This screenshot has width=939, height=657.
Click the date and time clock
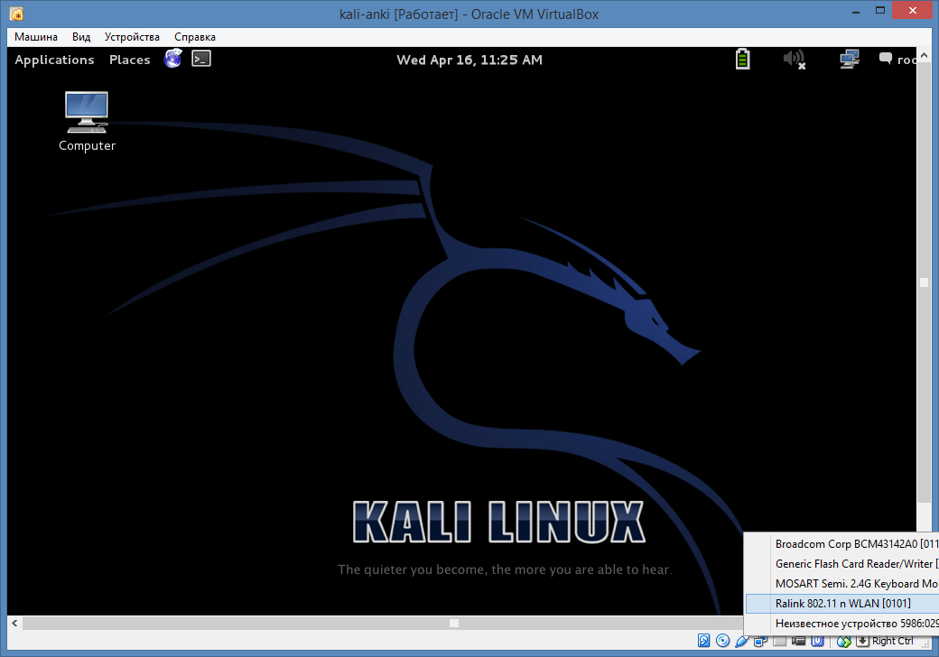[x=469, y=60]
